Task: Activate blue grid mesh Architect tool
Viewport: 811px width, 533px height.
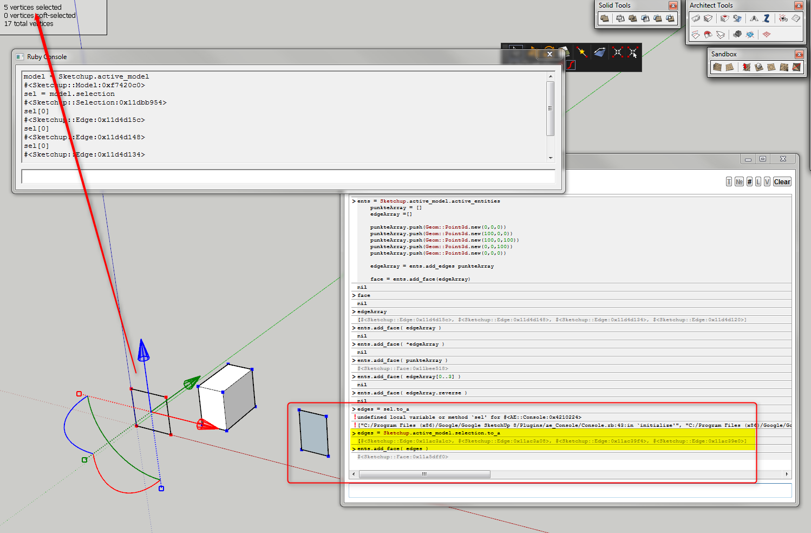Action: [750, 34]
